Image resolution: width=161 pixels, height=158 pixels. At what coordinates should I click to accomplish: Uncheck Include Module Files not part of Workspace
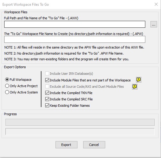tap(47, 80)
